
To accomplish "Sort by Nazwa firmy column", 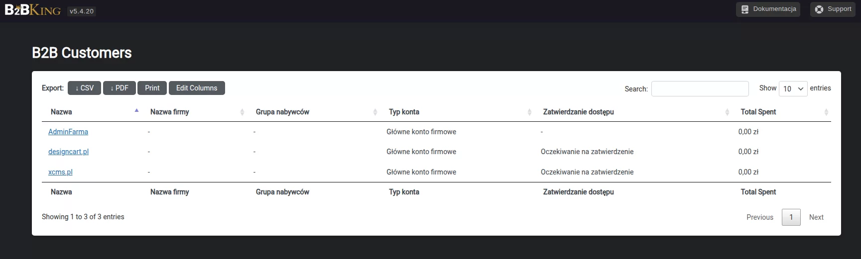I will click(x=170, y=112).
